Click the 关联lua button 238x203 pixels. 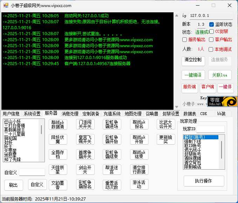(220, 75)
